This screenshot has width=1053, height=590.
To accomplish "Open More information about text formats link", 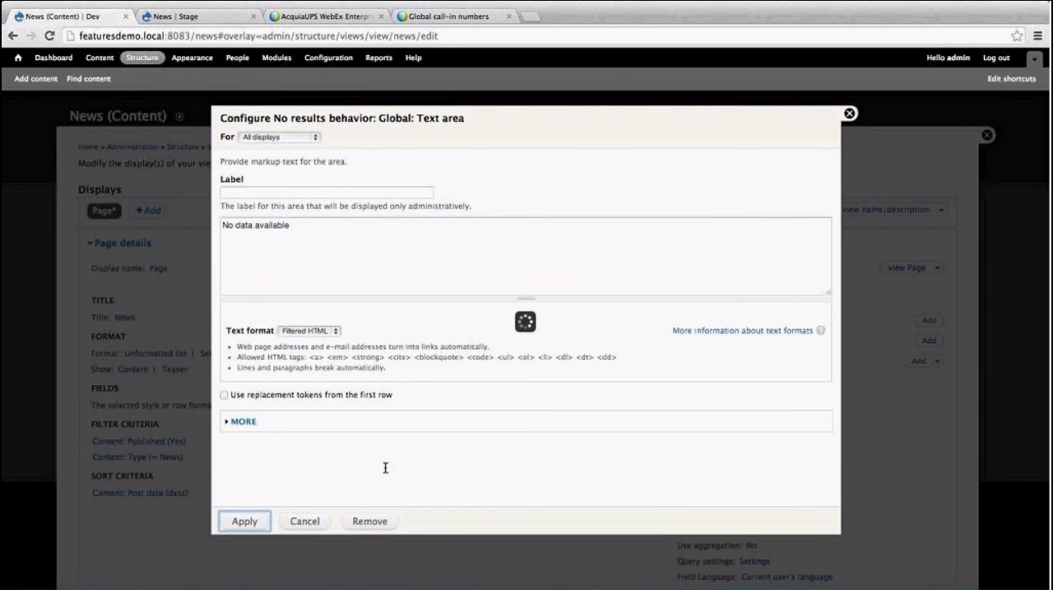I will (x=742, y=331).
